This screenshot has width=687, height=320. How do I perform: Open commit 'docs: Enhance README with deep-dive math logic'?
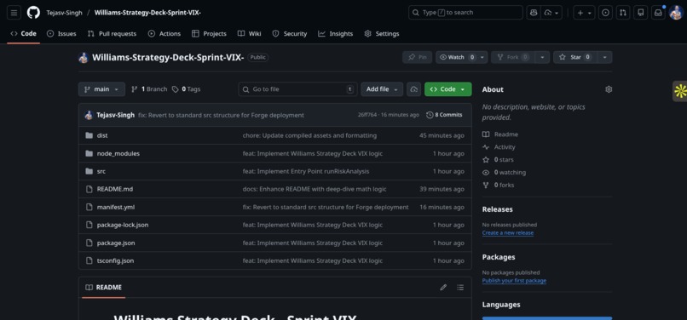(x=315, y=189)
